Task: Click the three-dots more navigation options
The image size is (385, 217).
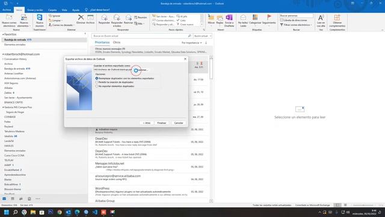Action: pos(38,199)
